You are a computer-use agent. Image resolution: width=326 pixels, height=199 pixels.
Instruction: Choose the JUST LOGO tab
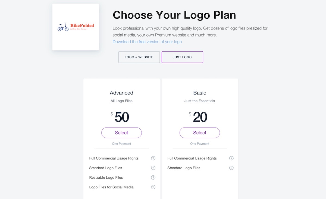coord(182,57)
